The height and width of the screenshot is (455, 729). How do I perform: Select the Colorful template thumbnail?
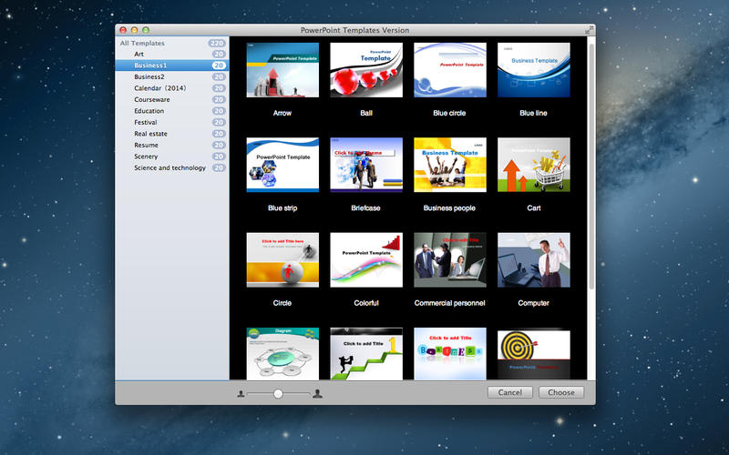pyautogui.click(x=366, y=259)
